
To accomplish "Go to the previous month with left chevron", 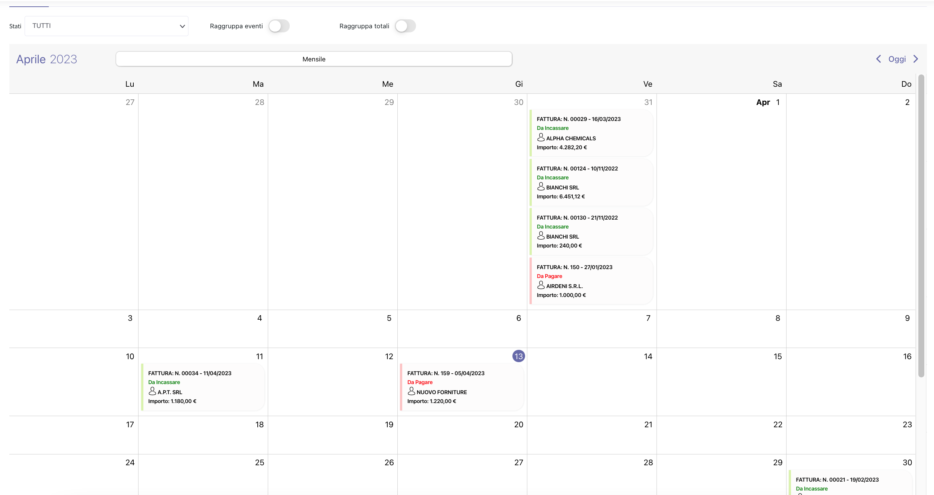I will [879, 59].
